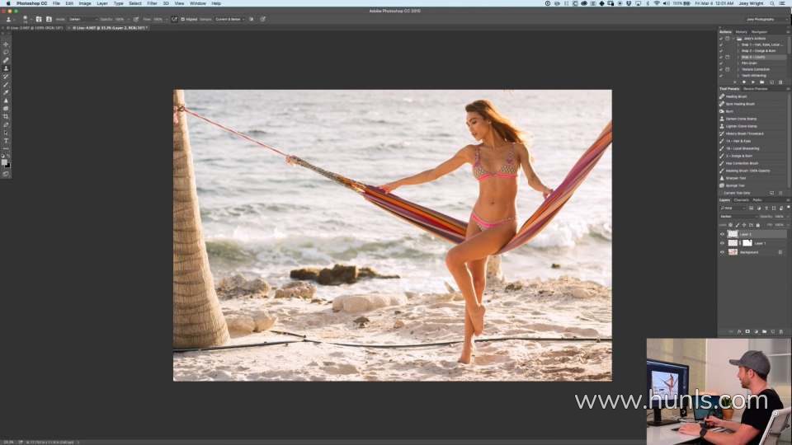Click the Play selection button in Actions panel

752,82
